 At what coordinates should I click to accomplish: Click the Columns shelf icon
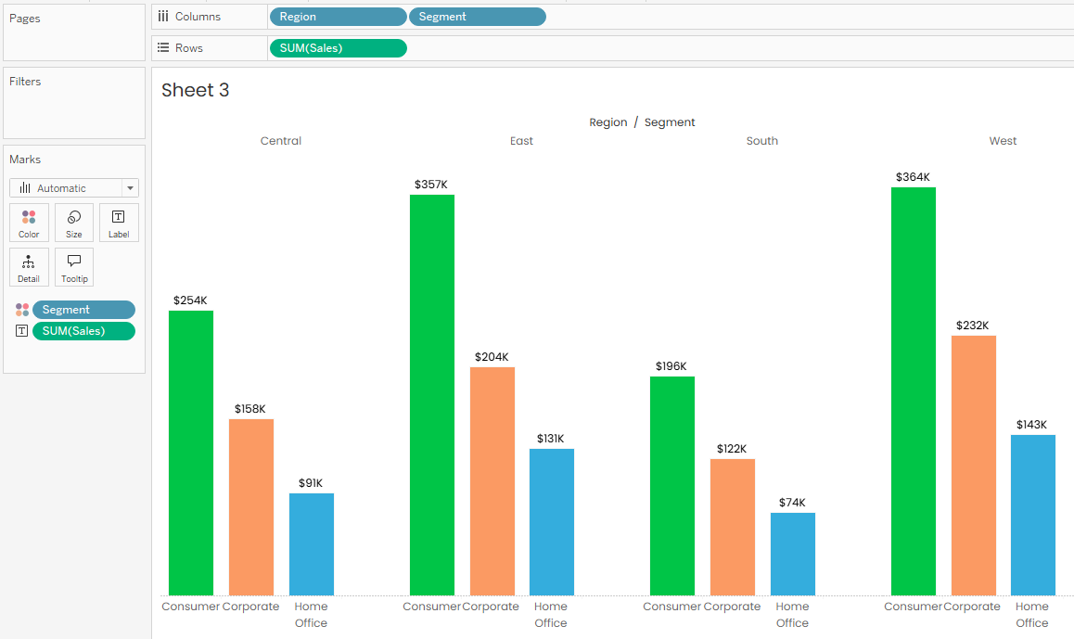pyautogui.click(x=163, y=17)
